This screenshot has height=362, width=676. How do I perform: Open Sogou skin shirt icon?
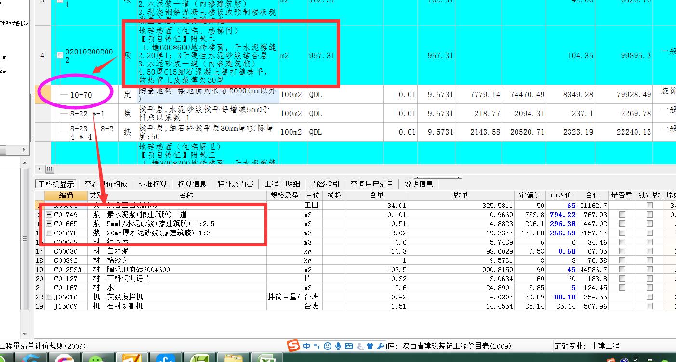pyautogui.click(x=370, y=346)
